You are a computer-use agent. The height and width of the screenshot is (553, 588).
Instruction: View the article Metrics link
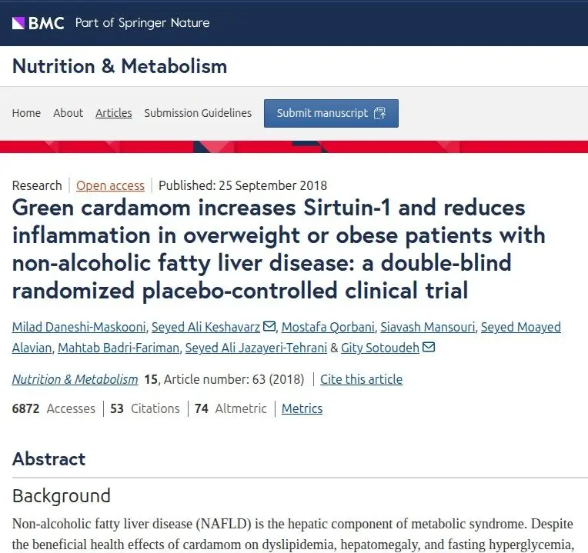coord(302,408)
